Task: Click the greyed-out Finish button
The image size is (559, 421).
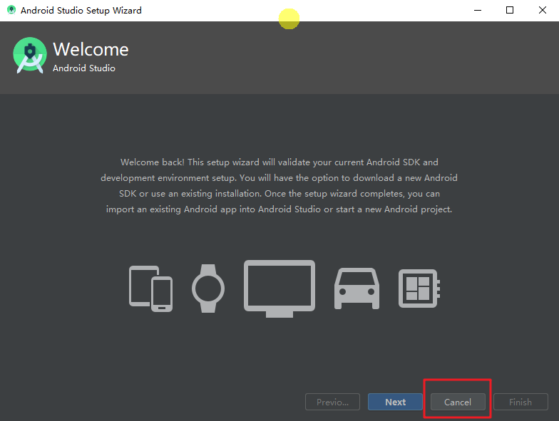Action: coord(520,402)
